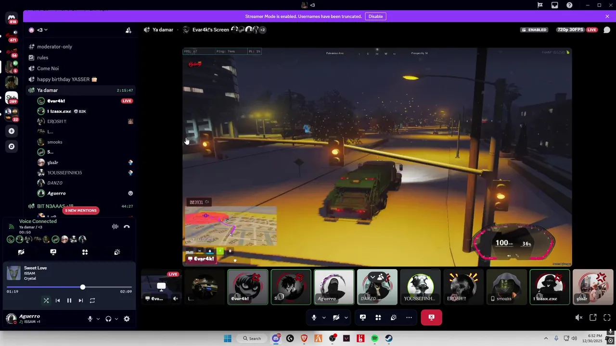Open server icon showing 671 notifications
This screenshot has height=346, width=616.
[12, 35]
